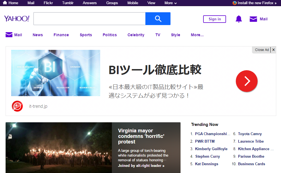Click the BIツール徹底比較 ad headline
The height and width of the screenshot is (173, 281).
click(x=155, y=70)
